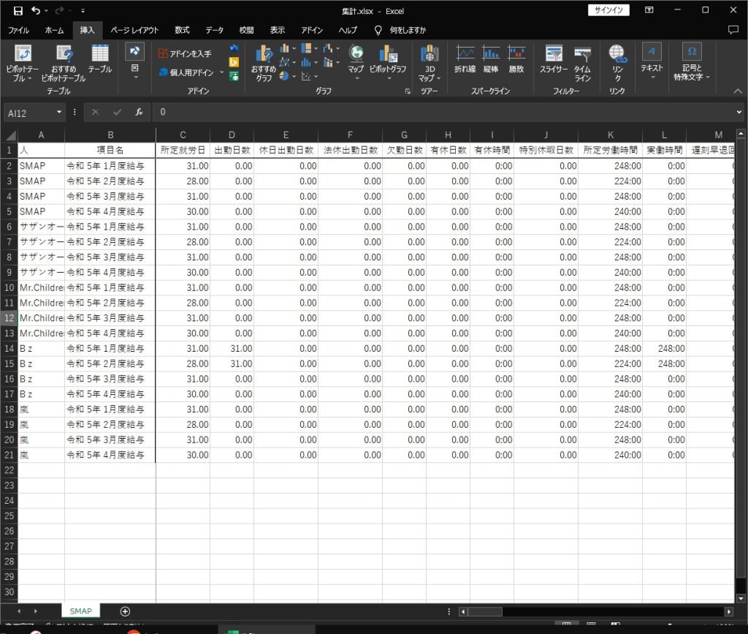Switch to Page Layout (ページ レイアウト) tab
Image resolution: width=748 pixels, height=634 pixels.
(x=134, y=30)
